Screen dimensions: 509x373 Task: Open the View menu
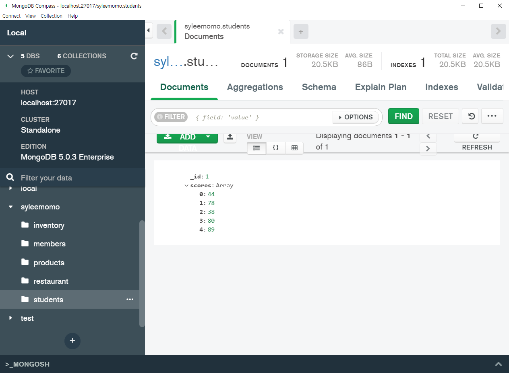click(31, 16)
